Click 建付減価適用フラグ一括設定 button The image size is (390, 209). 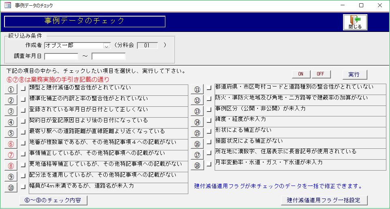pyautogui.click(x=324, y=200)
